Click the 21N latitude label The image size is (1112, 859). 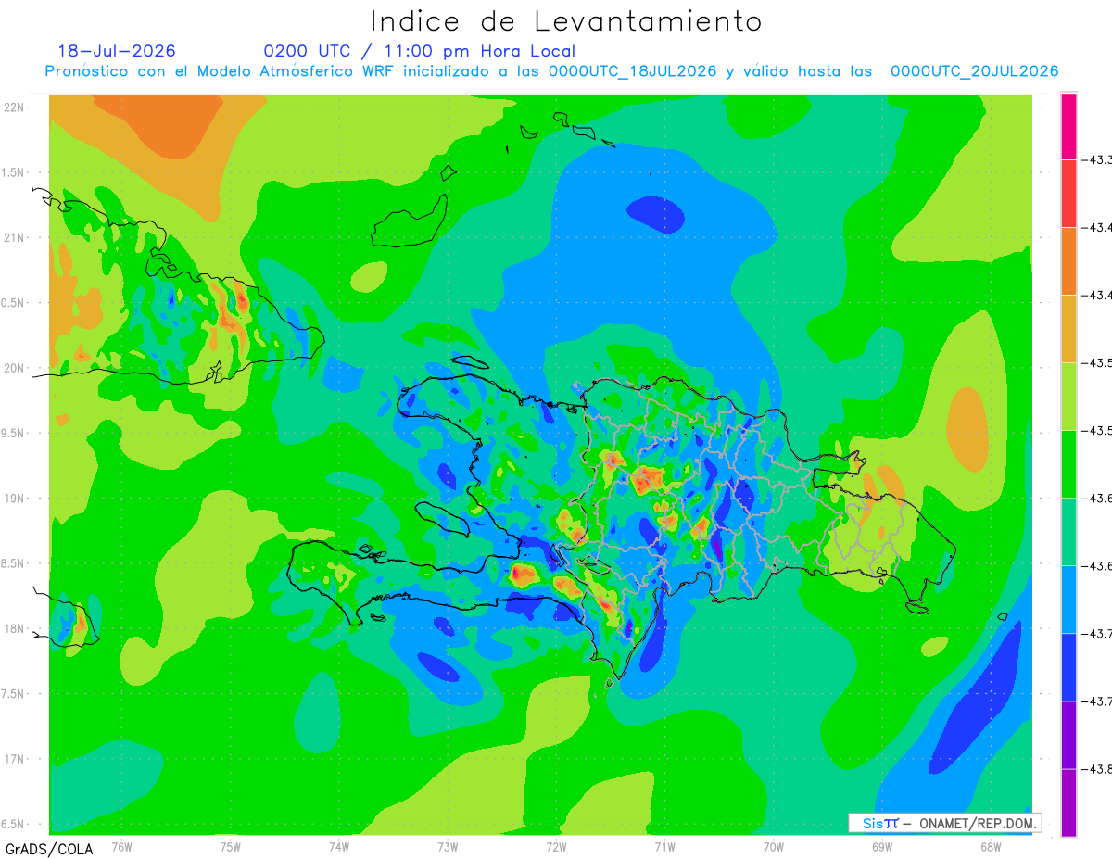(x=15, y=237)
